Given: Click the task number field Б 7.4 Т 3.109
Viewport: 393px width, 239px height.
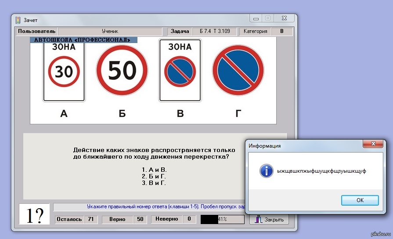Looking at the screenshot, I should (x=215, y=31).
